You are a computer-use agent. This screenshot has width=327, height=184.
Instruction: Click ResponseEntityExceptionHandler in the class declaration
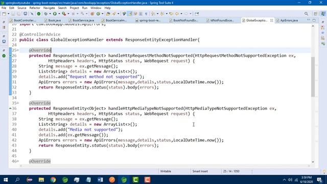point(161,40)
